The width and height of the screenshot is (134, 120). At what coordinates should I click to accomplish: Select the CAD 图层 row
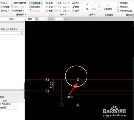click(x=9, y=104)
